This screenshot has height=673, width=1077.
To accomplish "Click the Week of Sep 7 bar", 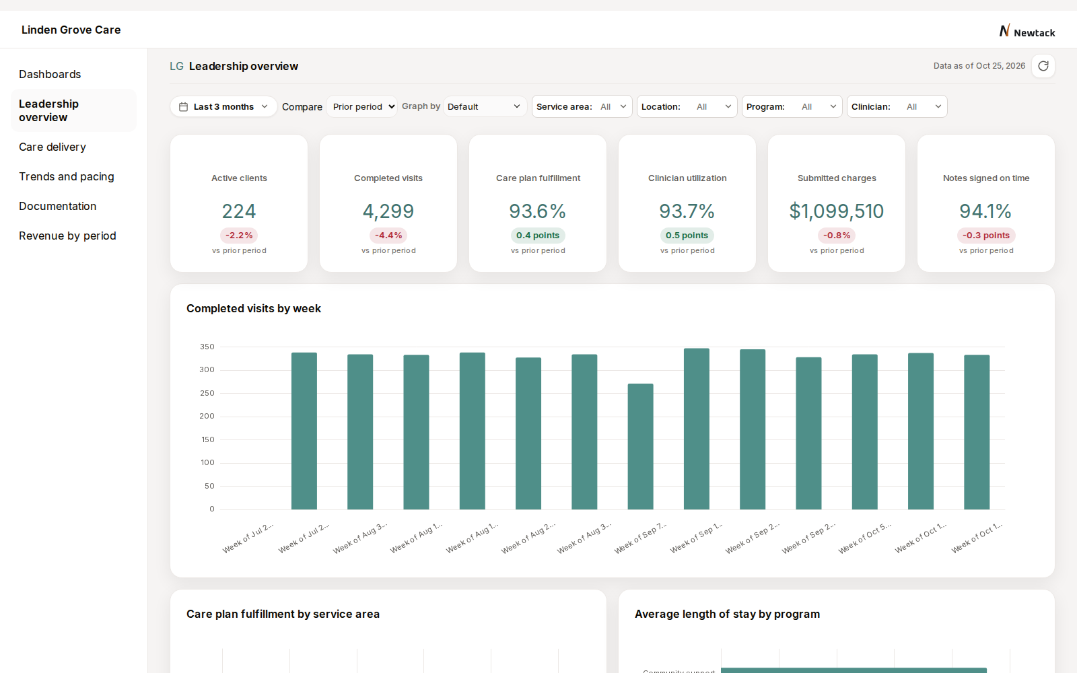I will [640, 446].
